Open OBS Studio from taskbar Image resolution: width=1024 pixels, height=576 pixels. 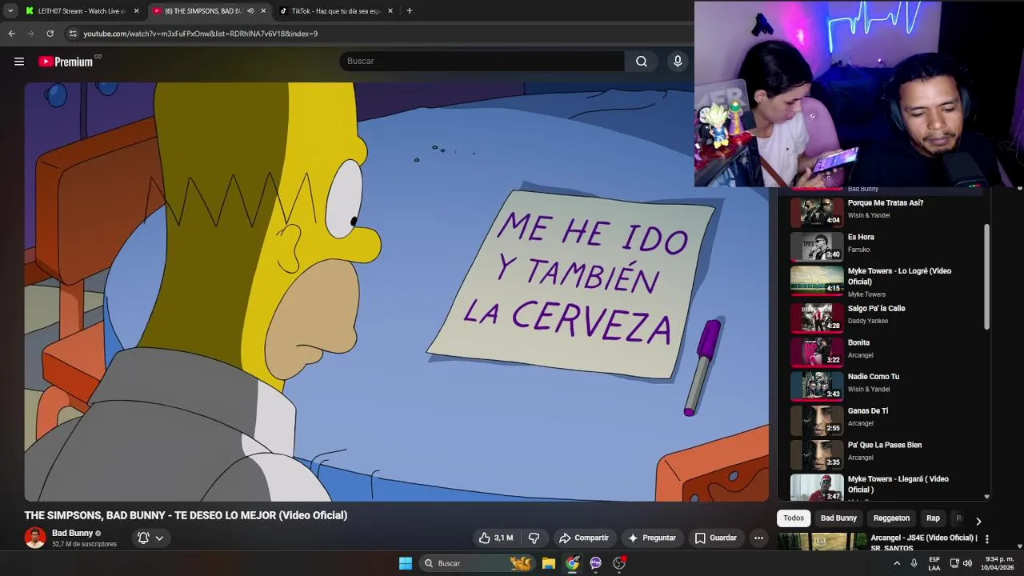(618, 563)
